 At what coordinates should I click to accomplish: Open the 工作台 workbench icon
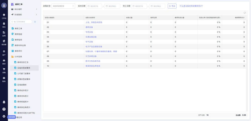coord(4,16)
